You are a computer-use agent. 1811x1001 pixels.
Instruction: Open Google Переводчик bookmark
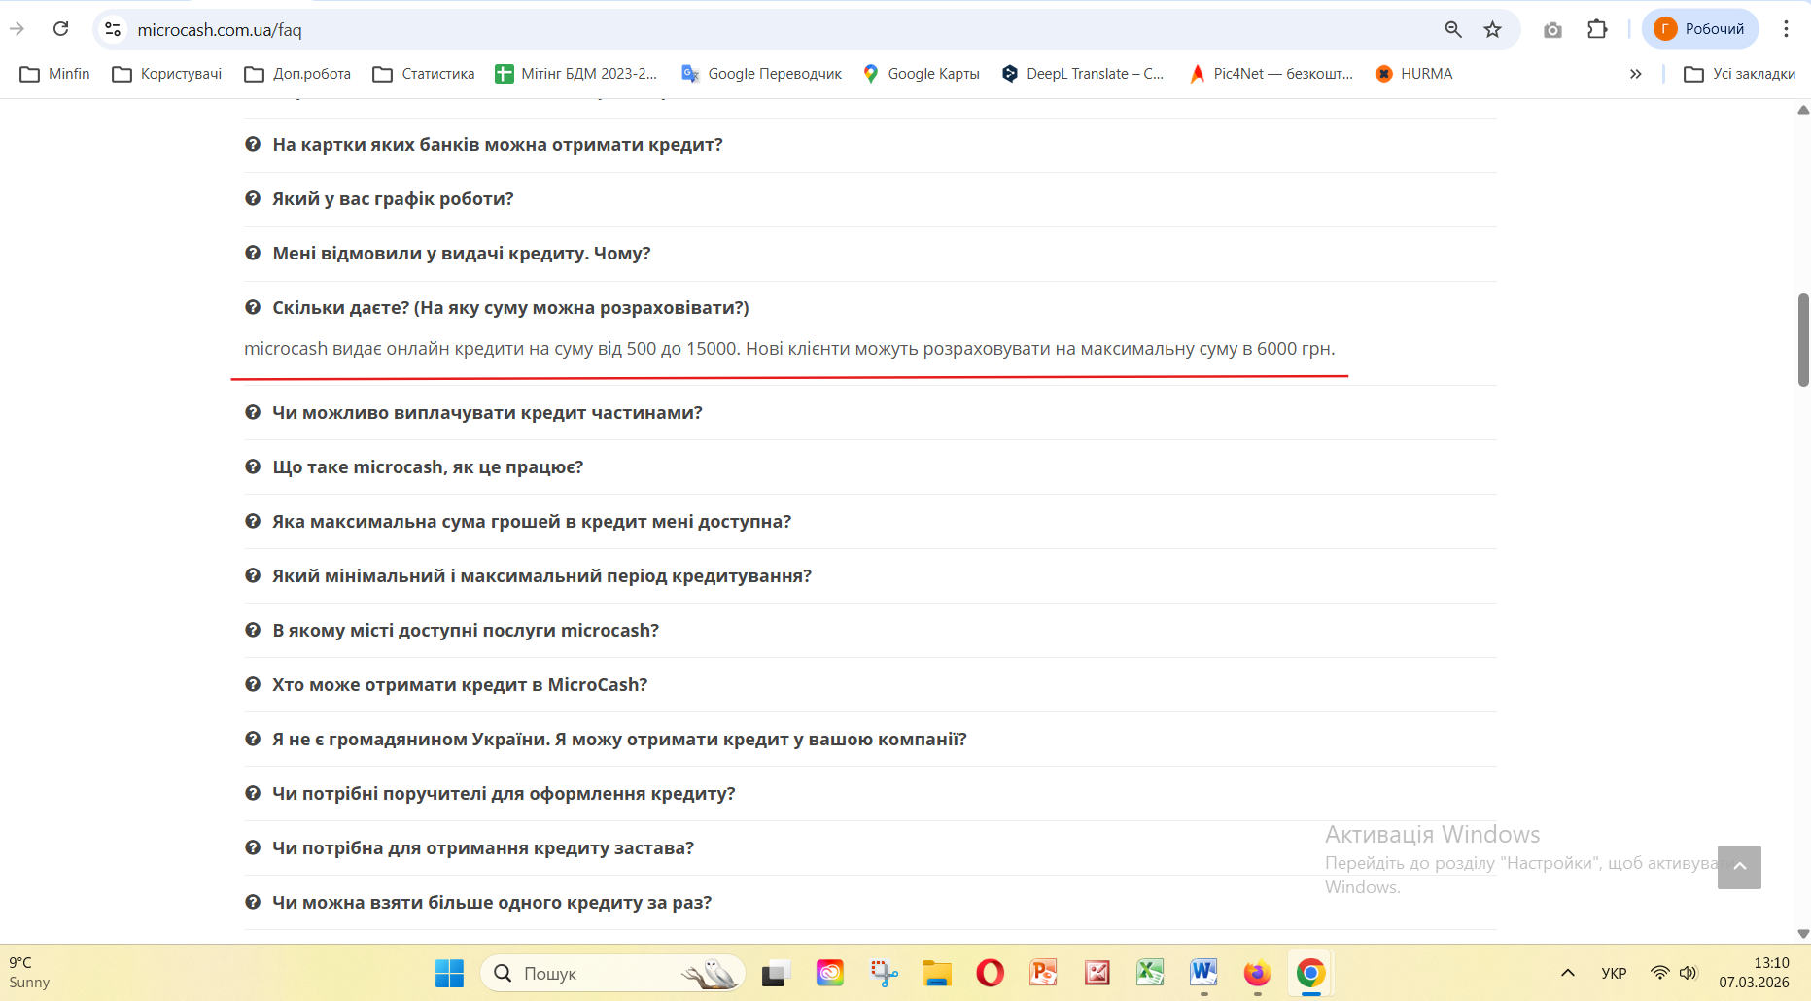762,74
